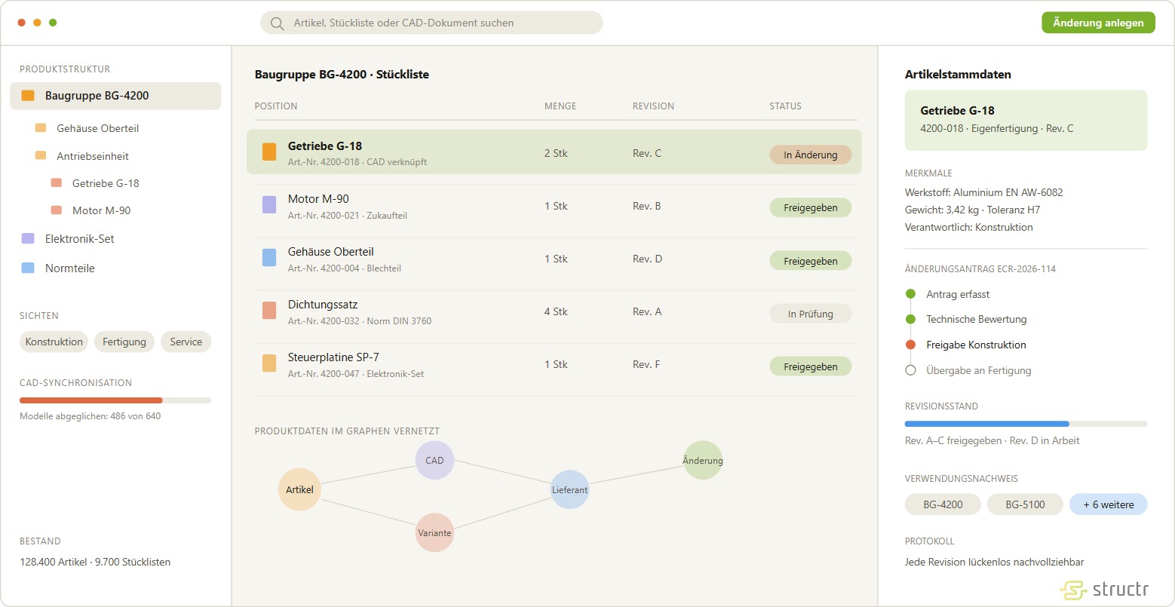Image resolution: width=1175 pixels, height=607 pixels.
Task: Sort by the STATUS column header
Action: pyautogui.click(x=785, y=106)
